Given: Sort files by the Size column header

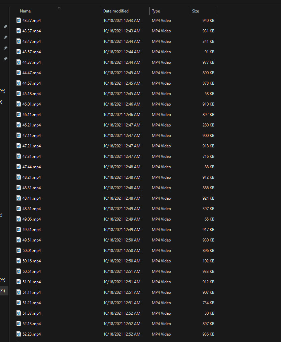Looking at the screenshot, I should tap(196, 11).
